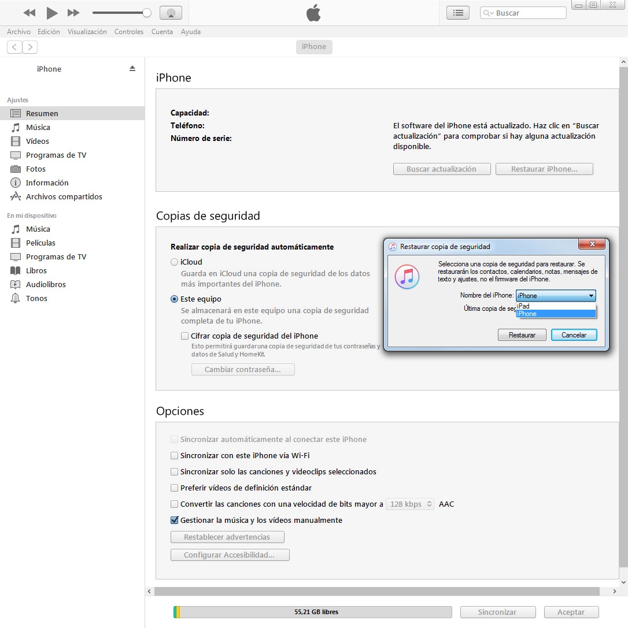628x628 pixels.
Task: Select Tonos under En mi dispositivo
Action: 36,298
